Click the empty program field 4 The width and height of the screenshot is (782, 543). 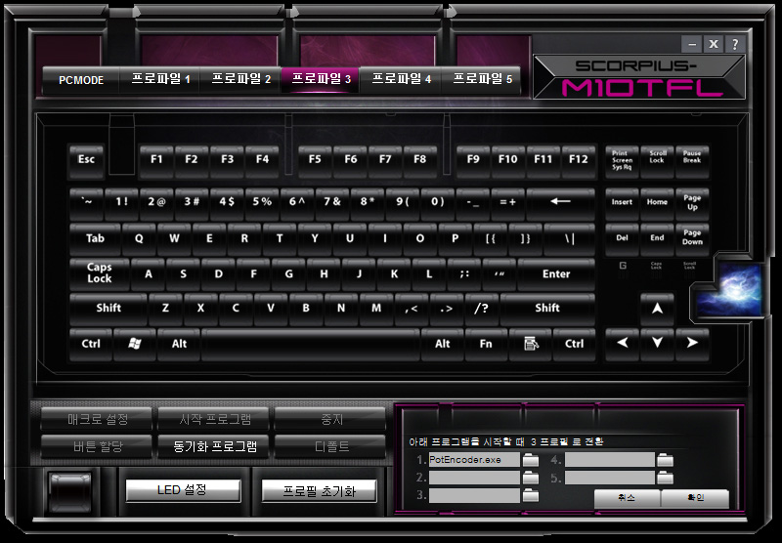(609, 460)
